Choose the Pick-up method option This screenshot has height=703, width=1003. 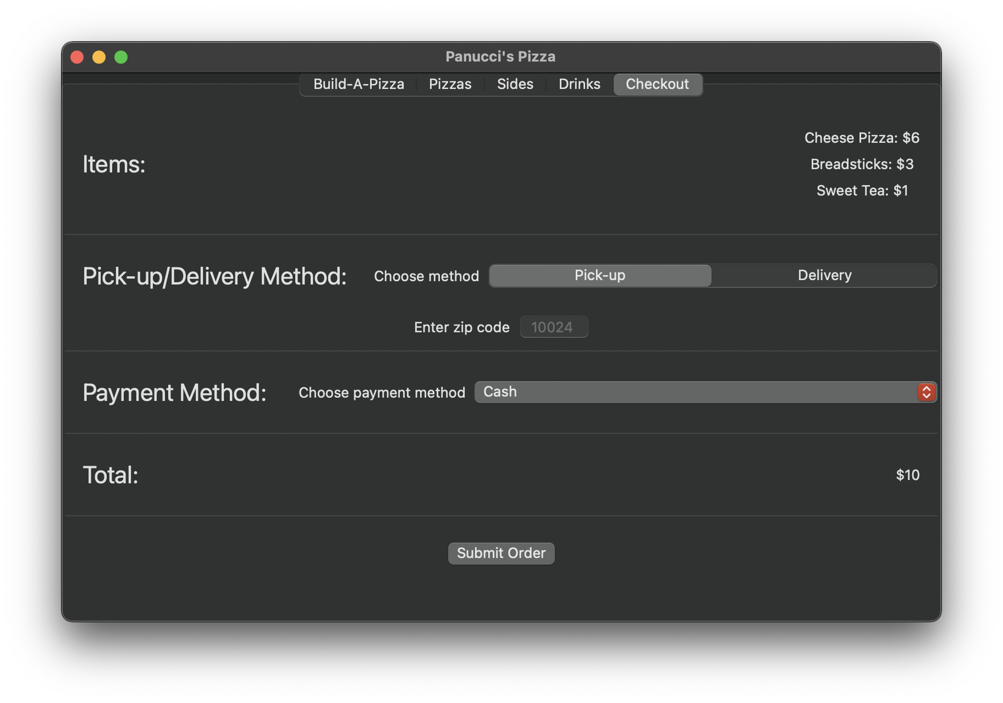(x=600, y=276)
